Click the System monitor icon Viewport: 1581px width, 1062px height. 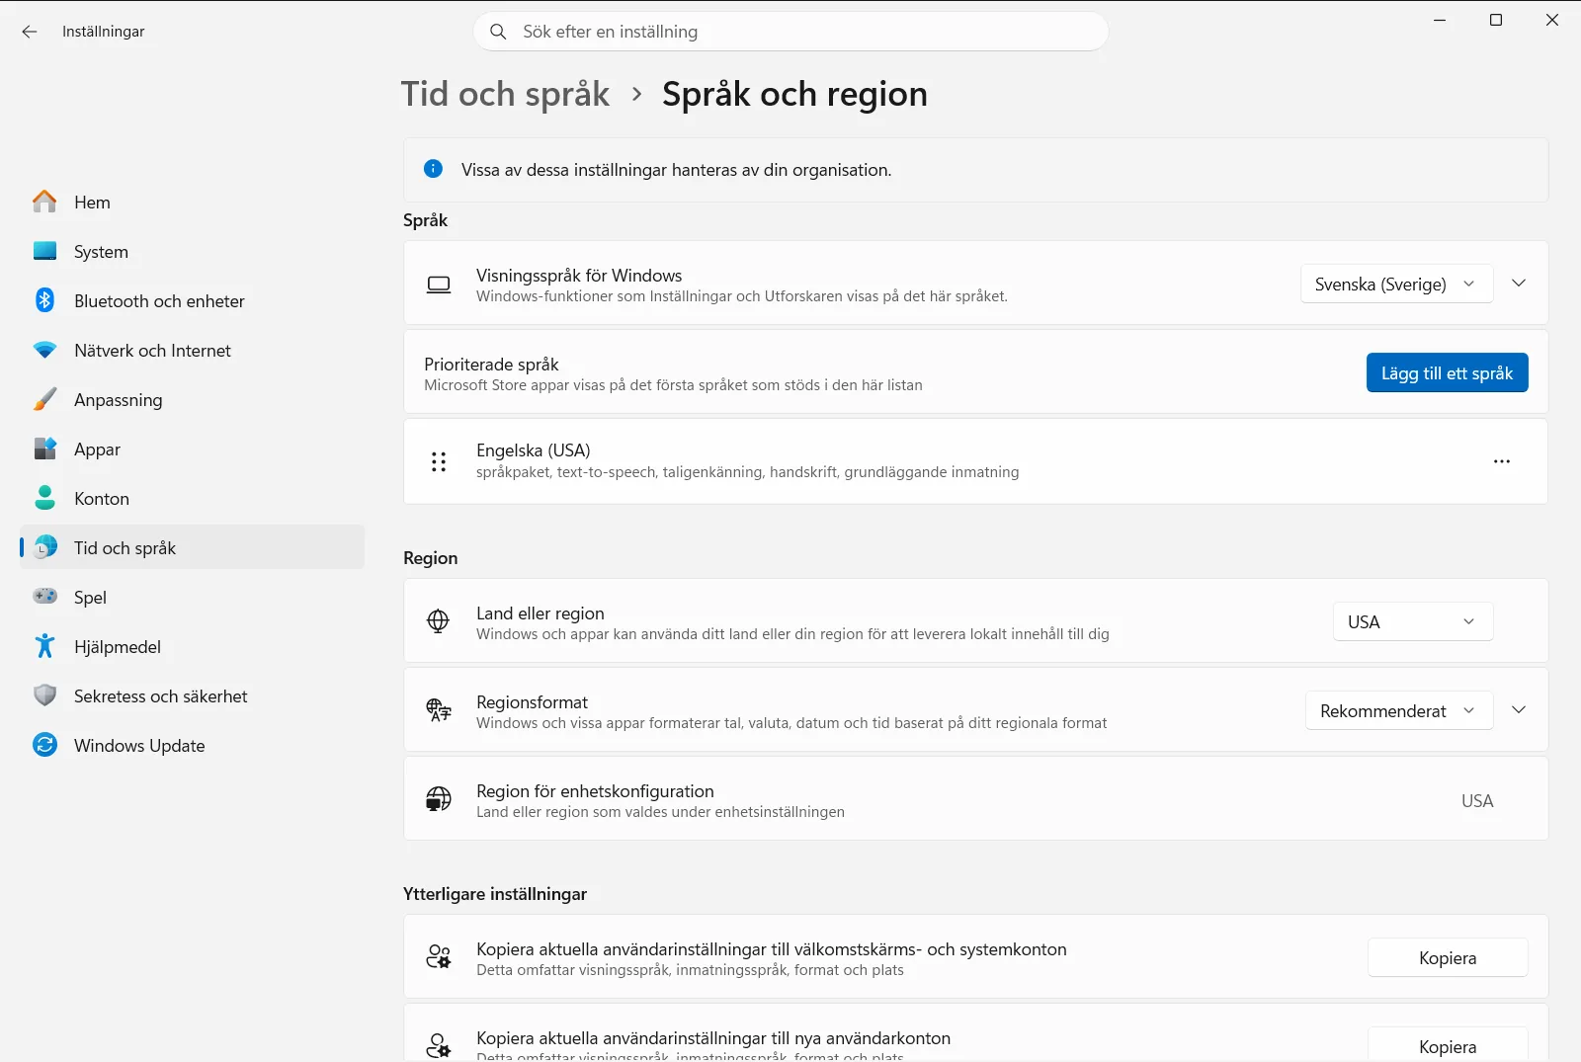pyautogui.click(x=44, y=251)
